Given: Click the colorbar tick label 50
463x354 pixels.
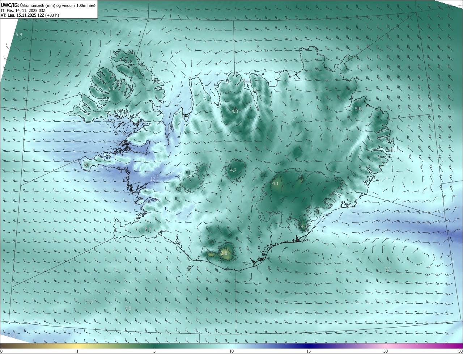Looking at the screenshot, I should coord(460,351).
